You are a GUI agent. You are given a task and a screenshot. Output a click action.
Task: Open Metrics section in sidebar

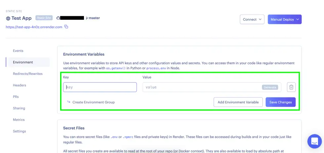19,120
